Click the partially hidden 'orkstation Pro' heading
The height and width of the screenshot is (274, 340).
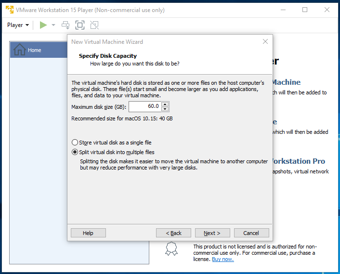pyautogui.click(x=299, y=161)
